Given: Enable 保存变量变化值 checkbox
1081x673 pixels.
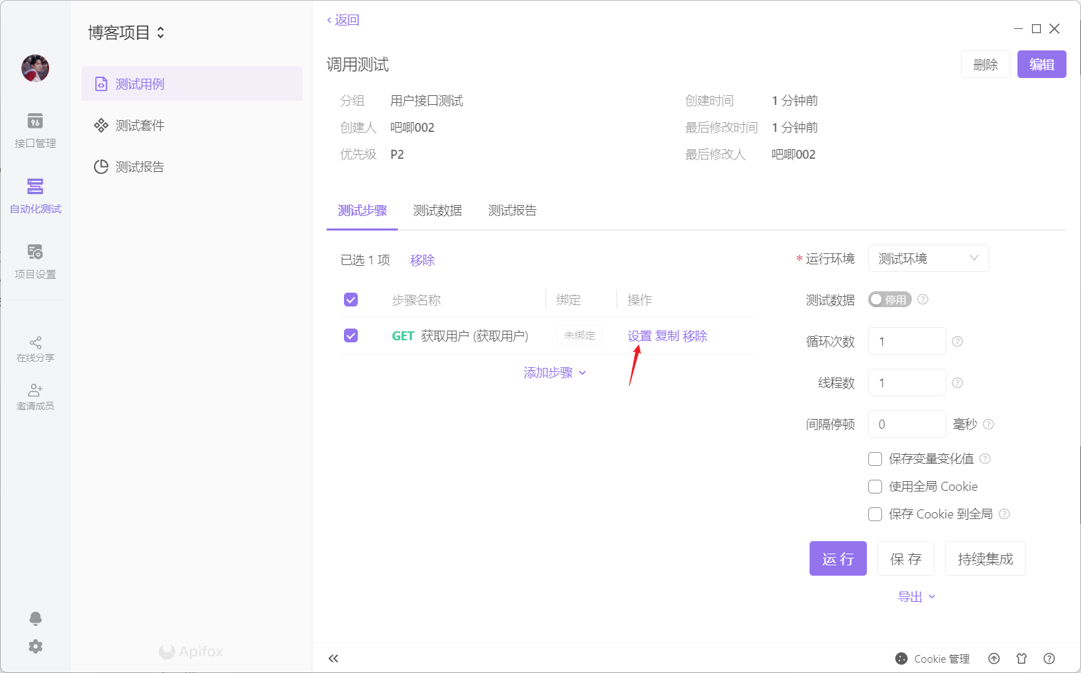Looking at the screenshot, I should point(875,459).
